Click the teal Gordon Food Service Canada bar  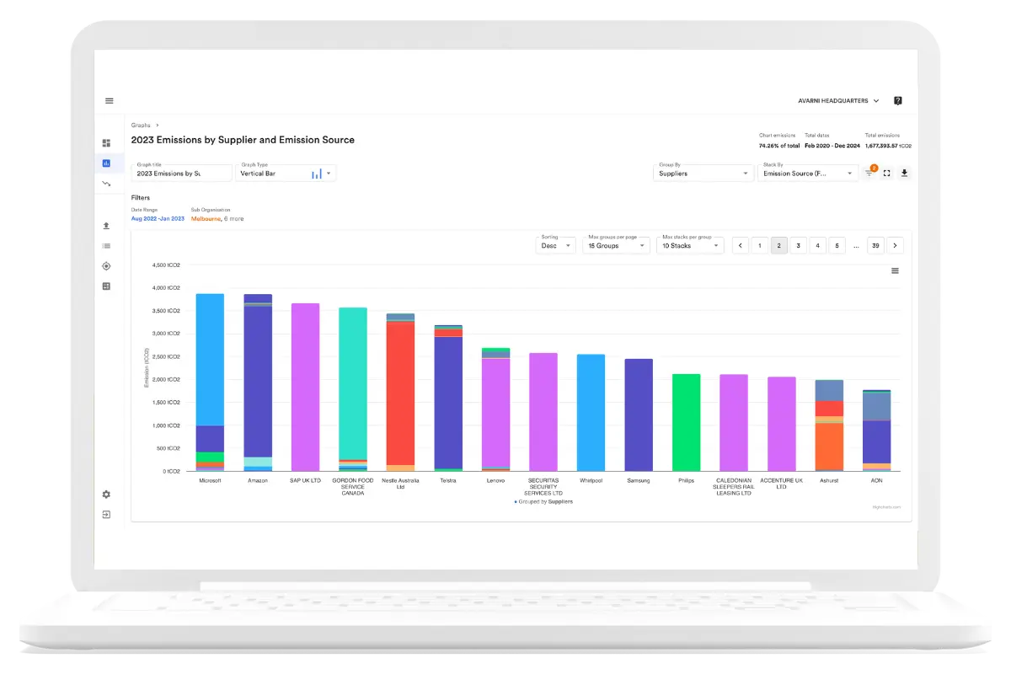(x=353, y=383)
